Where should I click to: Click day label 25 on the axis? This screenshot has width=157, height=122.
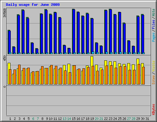[120, 119]
